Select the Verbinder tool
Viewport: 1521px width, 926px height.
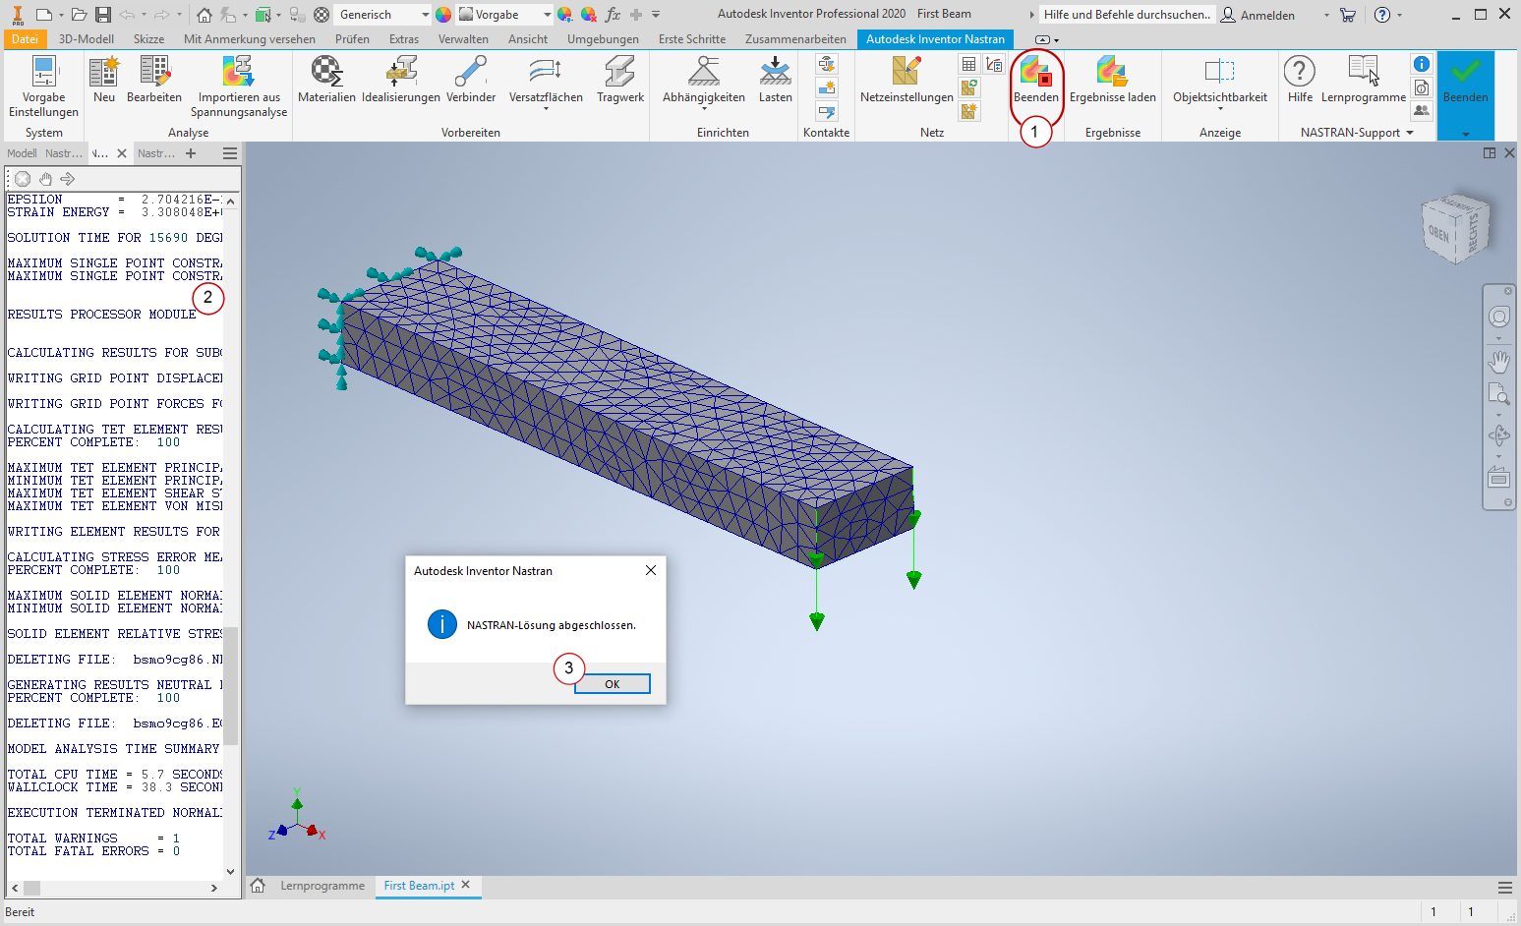coord(471,80)
